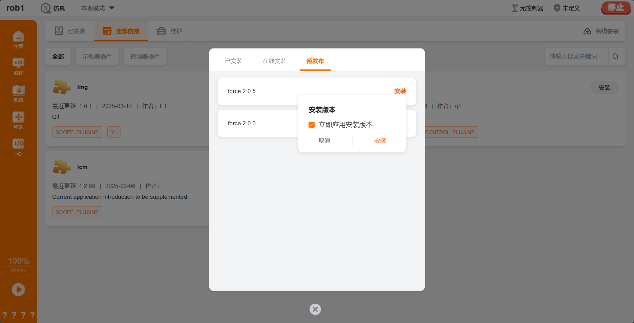The width and height of the screenshot is (634, 323).
Task: Click the CONTROL_PLUGINS tag
Action: [x=450, y=132]
